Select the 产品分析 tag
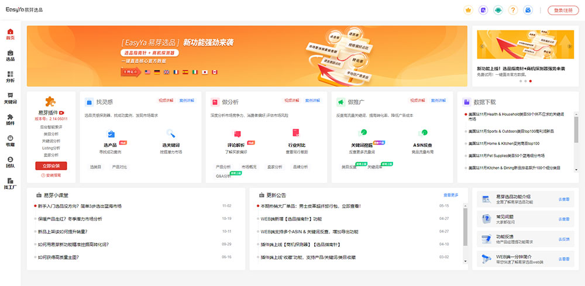Screen dimensions: 585x286 [223, 167]
